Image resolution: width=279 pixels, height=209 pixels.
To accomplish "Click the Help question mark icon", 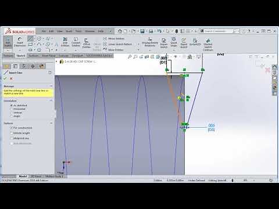I will (249, 31).
